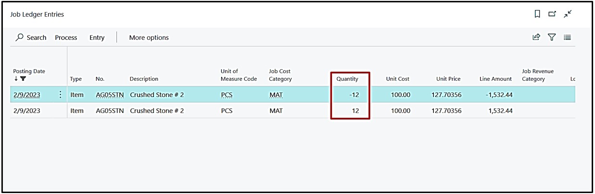
Task: Open the row's three-dot actions menu
Action: click(x=60, y=95)
